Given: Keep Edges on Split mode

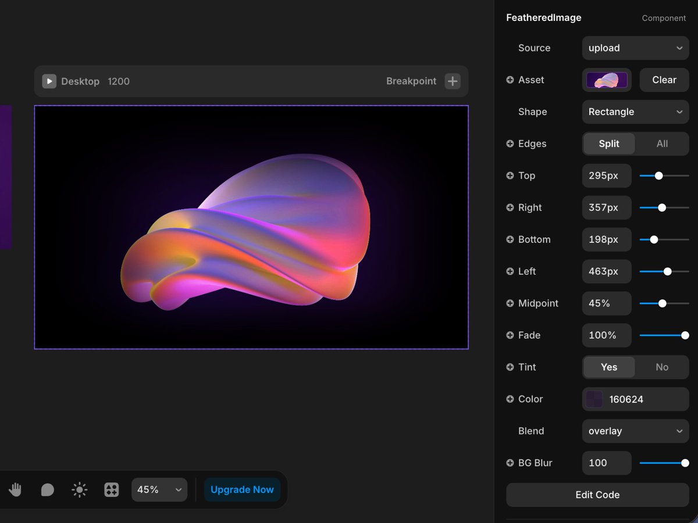Looking at the screenshot, I should 608,144.
